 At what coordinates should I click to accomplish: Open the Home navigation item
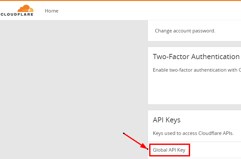pos(52,11)
